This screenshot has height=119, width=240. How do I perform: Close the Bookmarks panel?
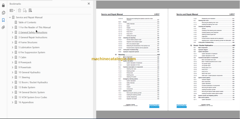89,4
